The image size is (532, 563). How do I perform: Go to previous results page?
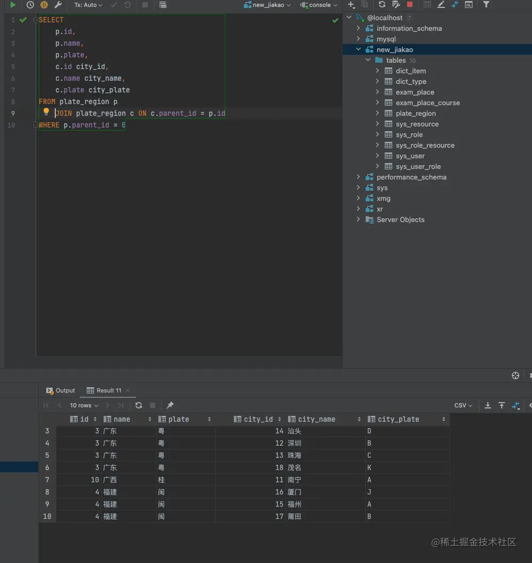60,405
